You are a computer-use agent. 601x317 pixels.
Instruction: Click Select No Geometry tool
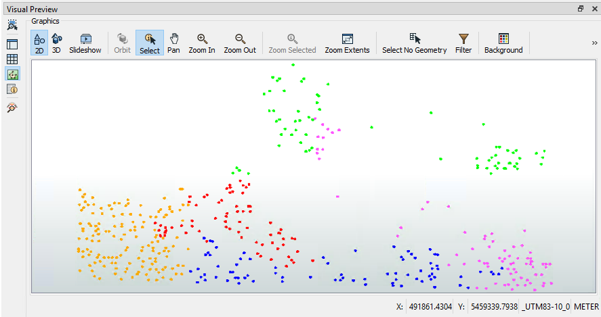click(415, 43)
